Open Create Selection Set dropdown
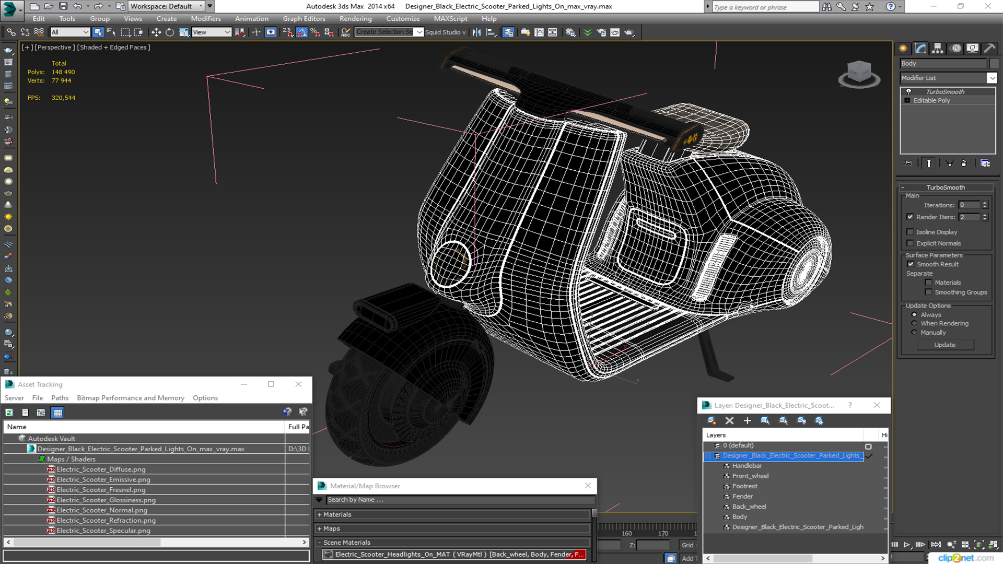Image resolution: width=1003 pixels, height=564 pixels. click(419, 32)
